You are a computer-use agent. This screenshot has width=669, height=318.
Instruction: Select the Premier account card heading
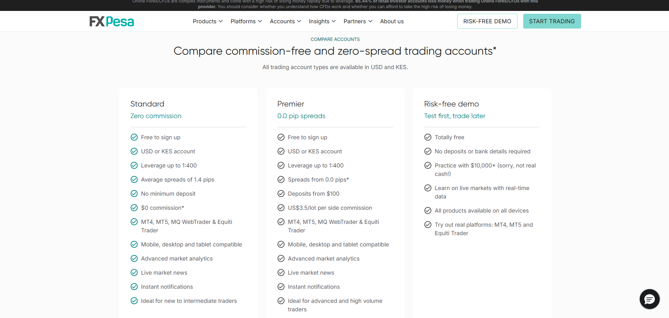pos(291,104)
